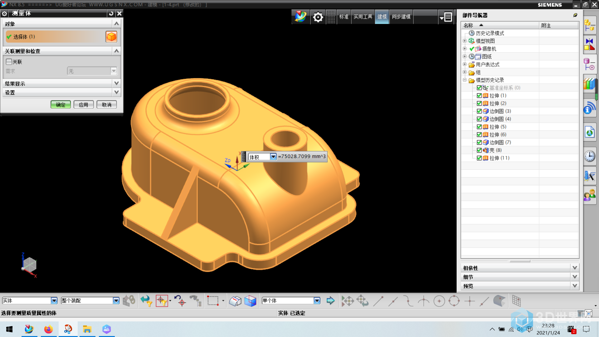
Task: Open Roles people icon in resource bar
Action: click(589, 196)
